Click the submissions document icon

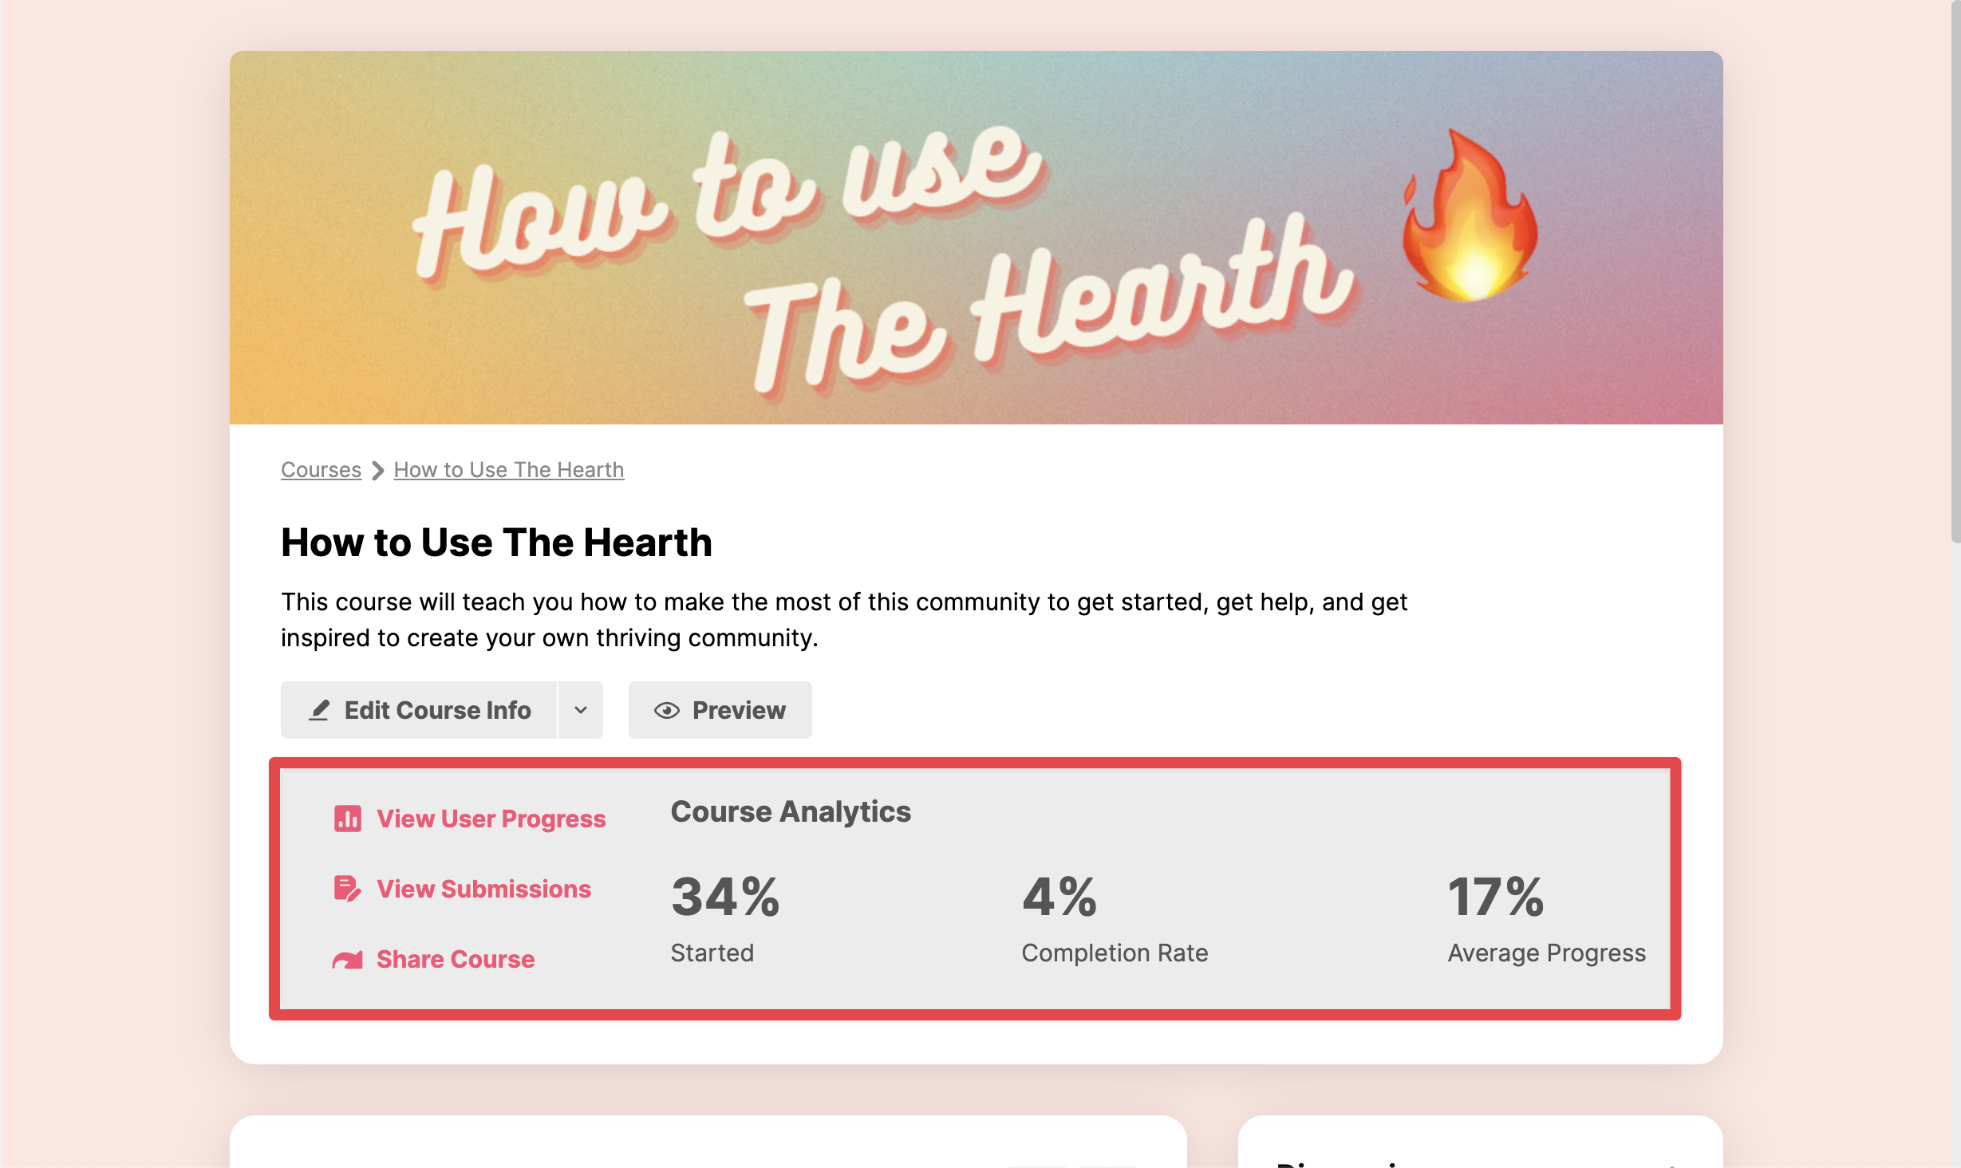pos(347,889)
